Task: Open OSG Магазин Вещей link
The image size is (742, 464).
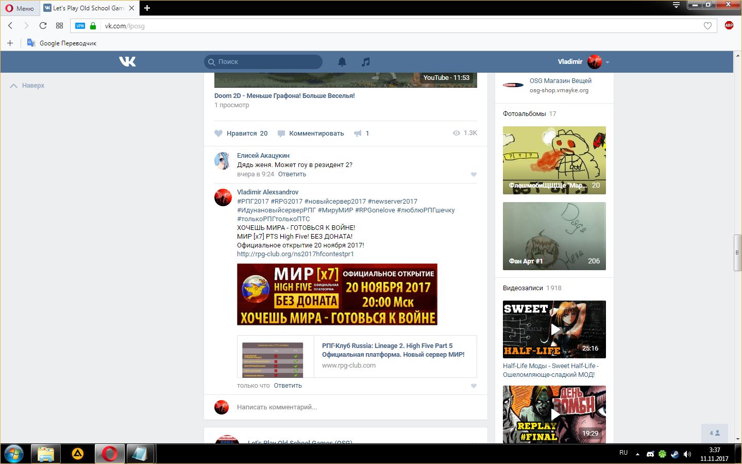Action: click(x=560, y=80)
